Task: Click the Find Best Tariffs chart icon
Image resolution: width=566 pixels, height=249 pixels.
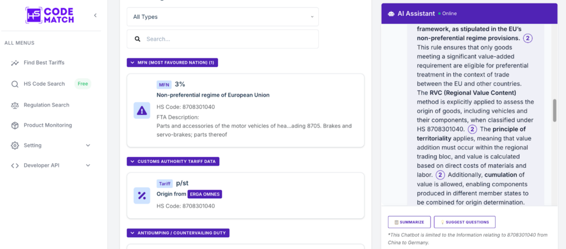Action: [x=15, y=63]
